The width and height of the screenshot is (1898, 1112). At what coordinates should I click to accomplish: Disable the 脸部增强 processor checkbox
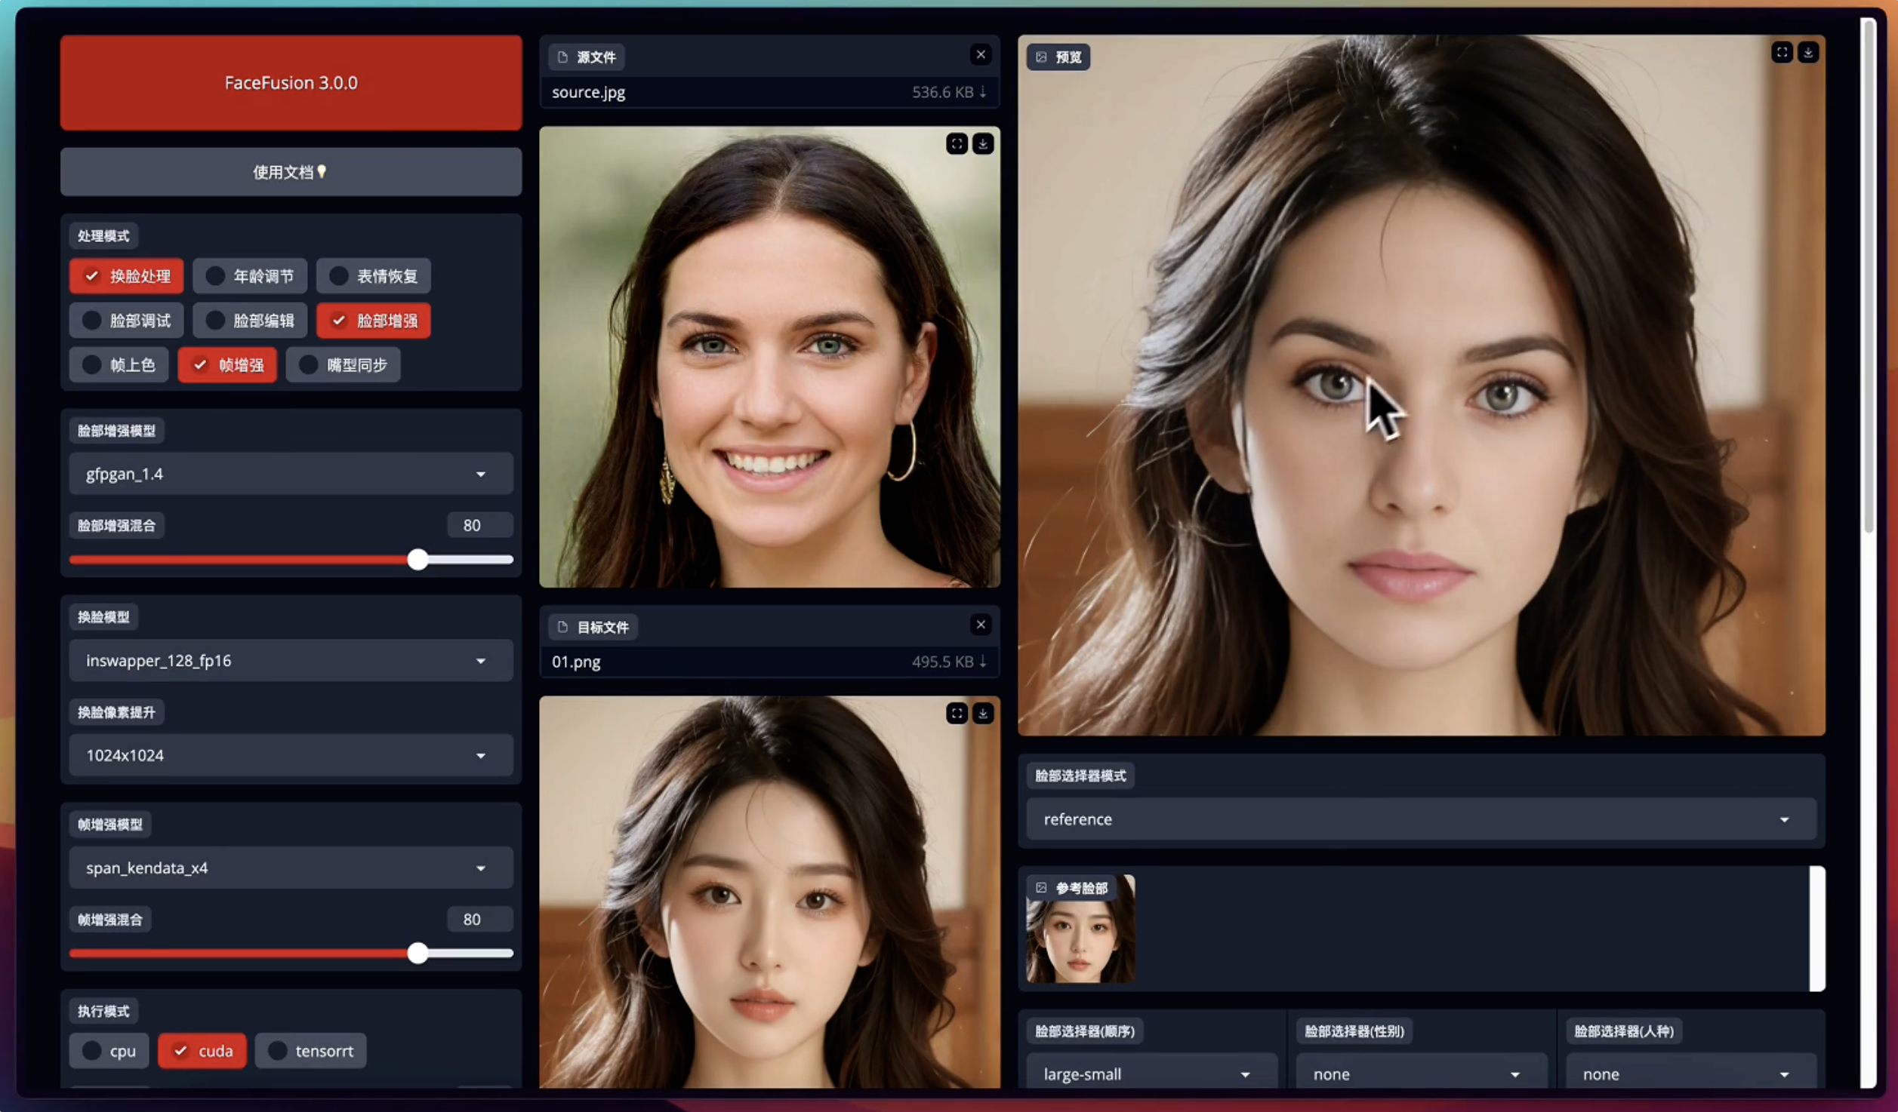click(x=339, y=321)
